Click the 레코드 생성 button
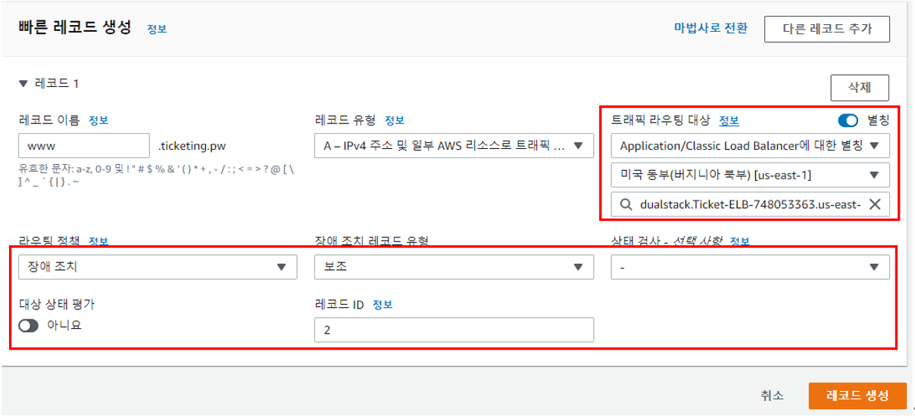The height and width of the screenshot is (416, 915). [857, 396]
